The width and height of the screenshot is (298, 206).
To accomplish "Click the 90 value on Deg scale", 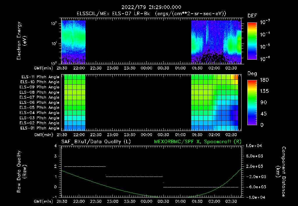I will 263,103.
